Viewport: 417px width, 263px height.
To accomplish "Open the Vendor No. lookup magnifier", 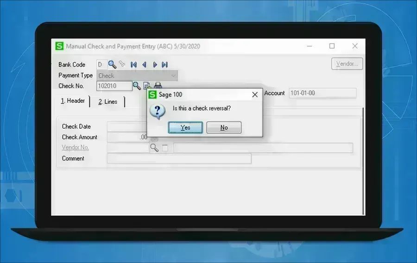I will [x=154, y=148].
